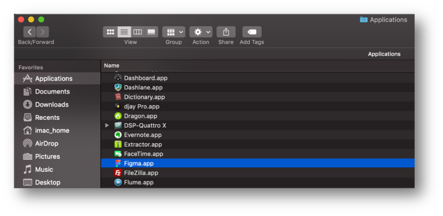Select Dictionary.app file name
Image resolution: width=443 pixels, height=216 pixels.
pos(144,97)
